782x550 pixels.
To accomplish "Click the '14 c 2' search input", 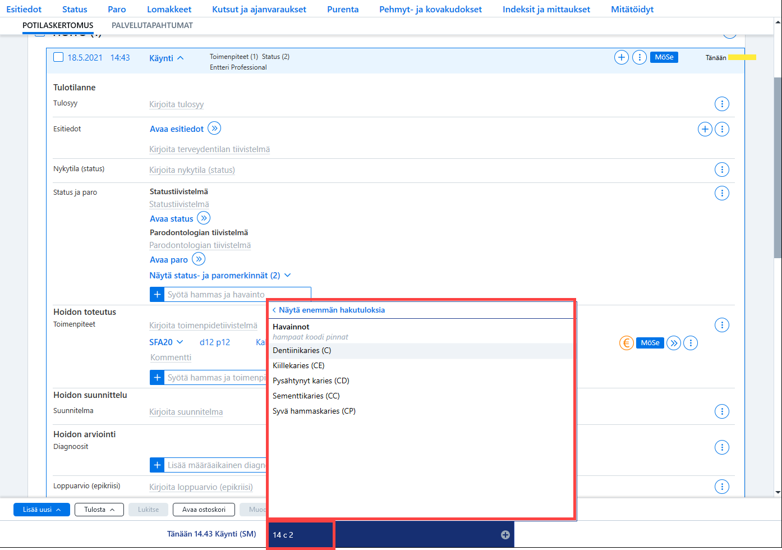I will pos(301,535).
